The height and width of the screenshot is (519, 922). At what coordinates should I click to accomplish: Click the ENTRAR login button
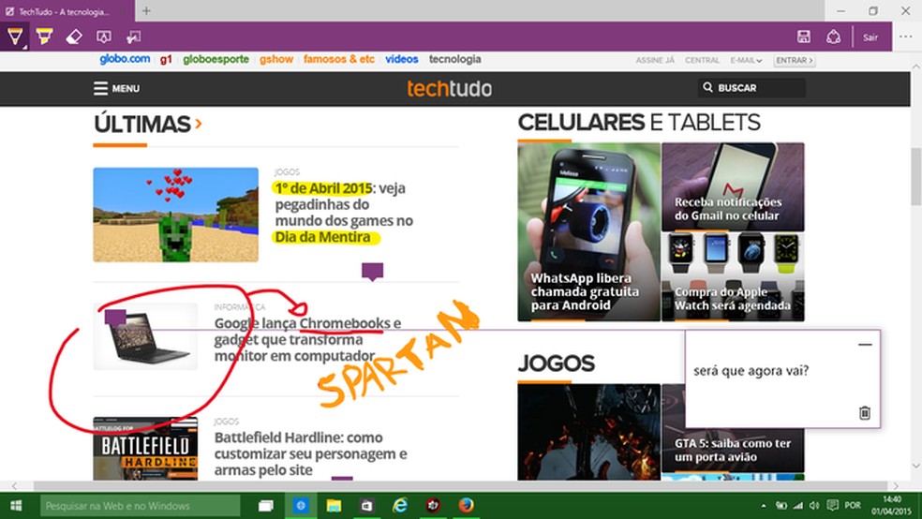pyautogui.click(x=795, y=61)
